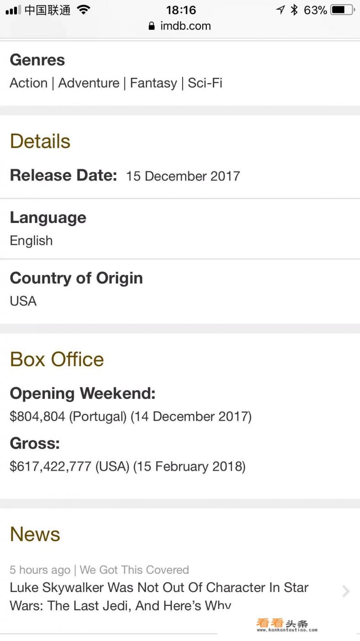Tap the Bluetooth status icon
The width and height of the screenshot is (360, 641).
click(x=294, y=10)
